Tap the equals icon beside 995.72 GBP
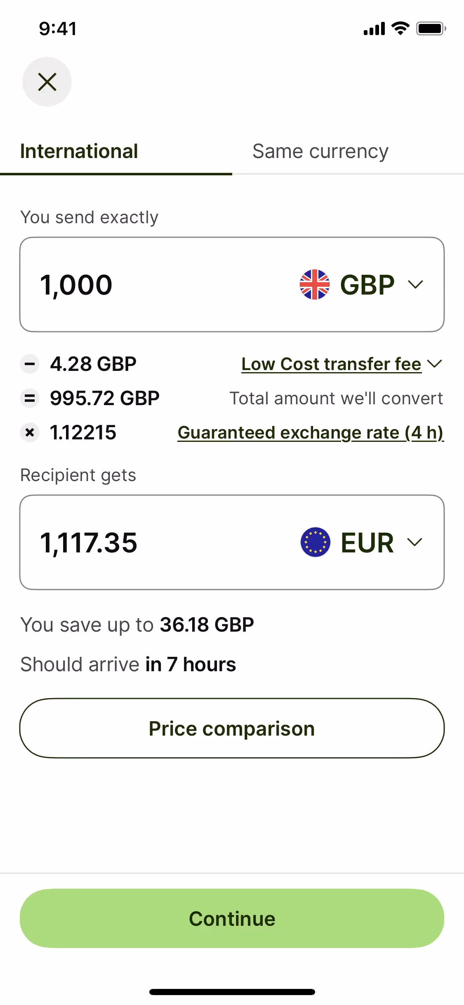The image size is (464, 1005). [30, 398]
